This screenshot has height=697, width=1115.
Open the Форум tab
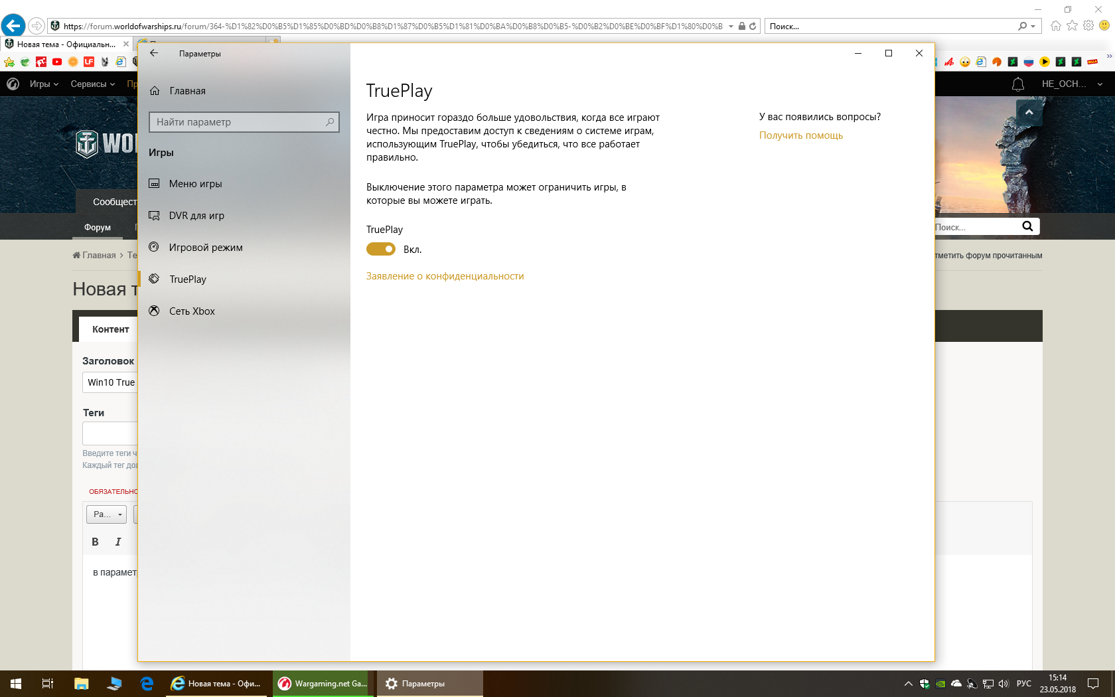click(x=98, y=227)
